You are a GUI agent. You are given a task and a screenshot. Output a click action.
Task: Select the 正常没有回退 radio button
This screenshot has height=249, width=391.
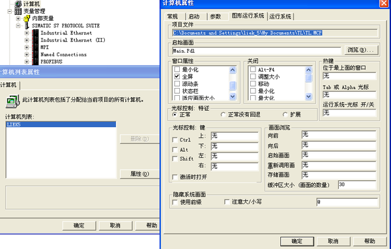[223, 114]
